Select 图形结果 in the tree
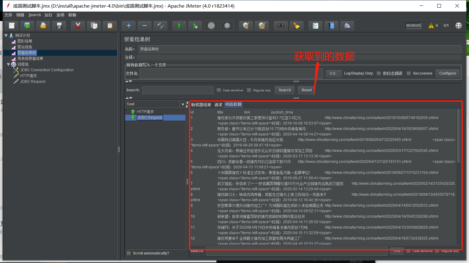 pyautogui.click(x=25, y=41)
